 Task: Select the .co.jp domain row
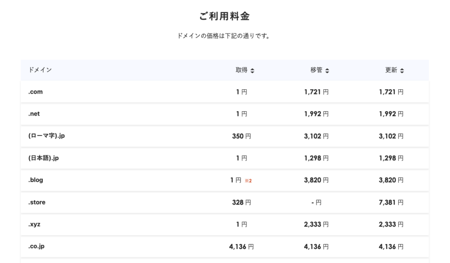36,246
